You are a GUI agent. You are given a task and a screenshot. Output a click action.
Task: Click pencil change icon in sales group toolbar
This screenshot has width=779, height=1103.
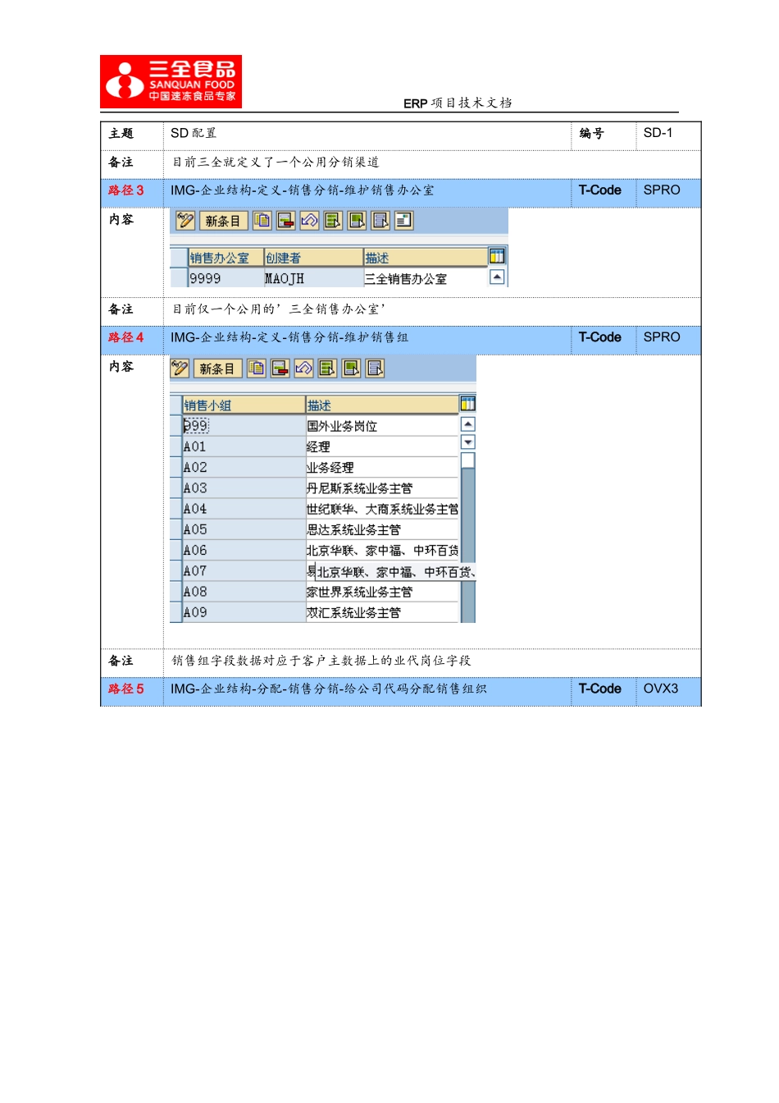tap(180, 368)
